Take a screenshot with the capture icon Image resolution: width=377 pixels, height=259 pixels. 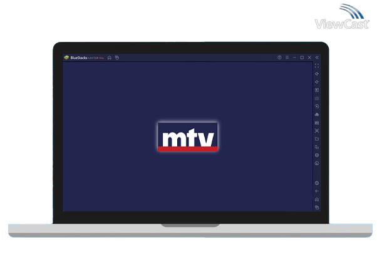click(x=317, y=131)
